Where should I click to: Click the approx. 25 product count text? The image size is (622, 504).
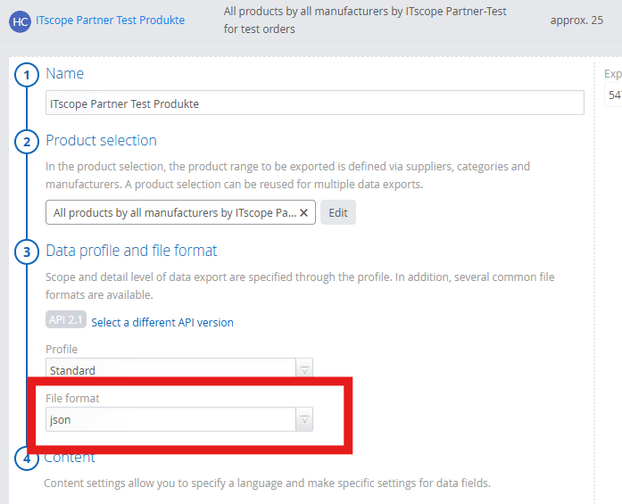576,21
